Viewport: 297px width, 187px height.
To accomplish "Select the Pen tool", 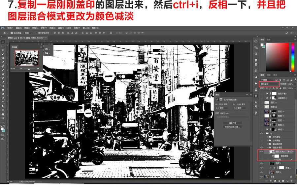I will tap(3, 98).
